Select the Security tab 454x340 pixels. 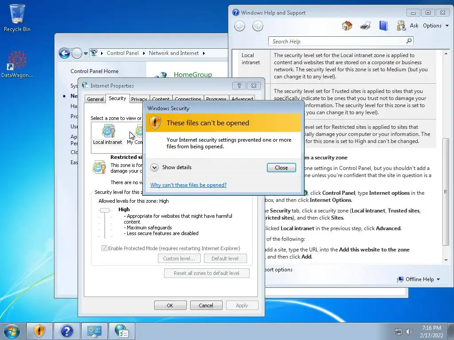coord(117,98)
